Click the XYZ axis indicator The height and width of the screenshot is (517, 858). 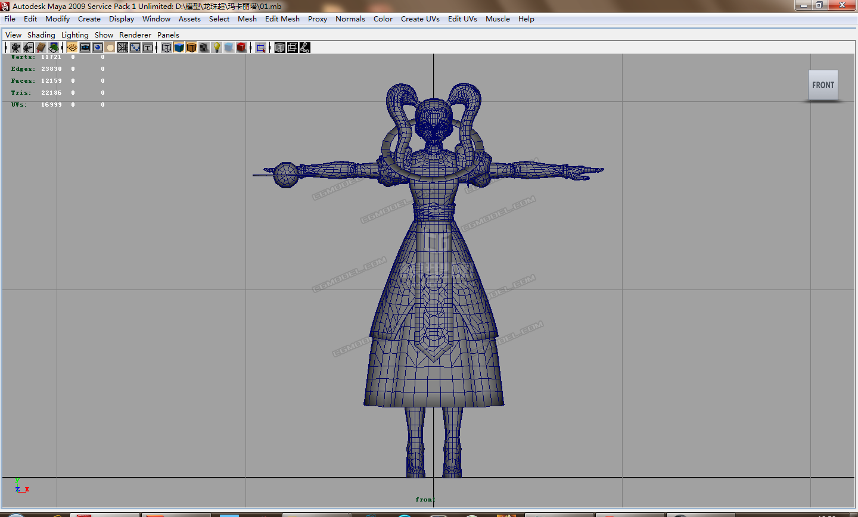[22, 485]
